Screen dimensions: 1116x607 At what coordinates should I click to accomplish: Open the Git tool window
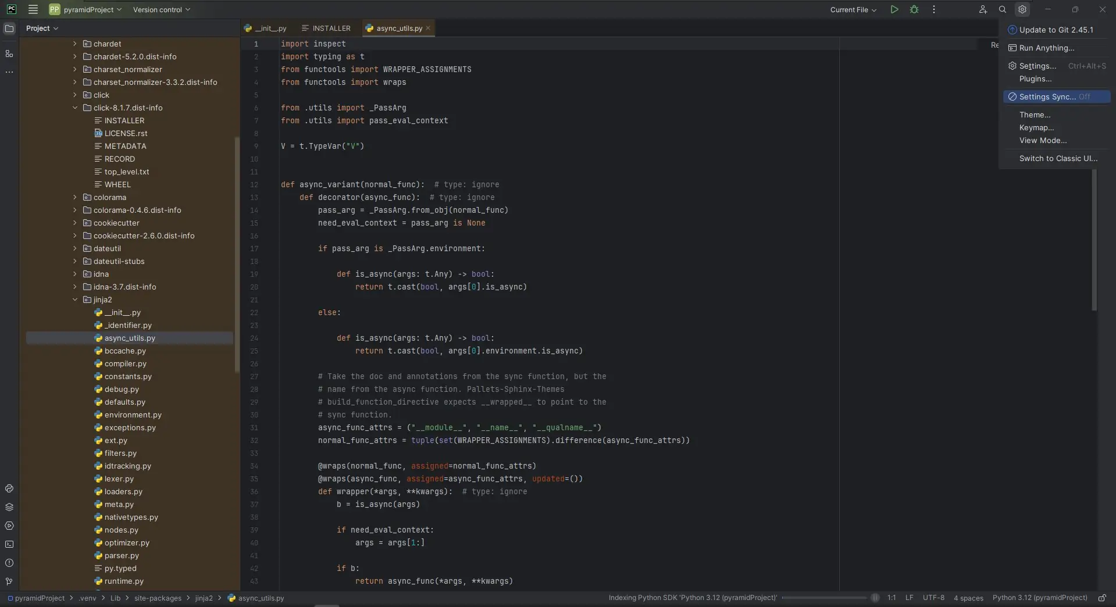point(9,581)
